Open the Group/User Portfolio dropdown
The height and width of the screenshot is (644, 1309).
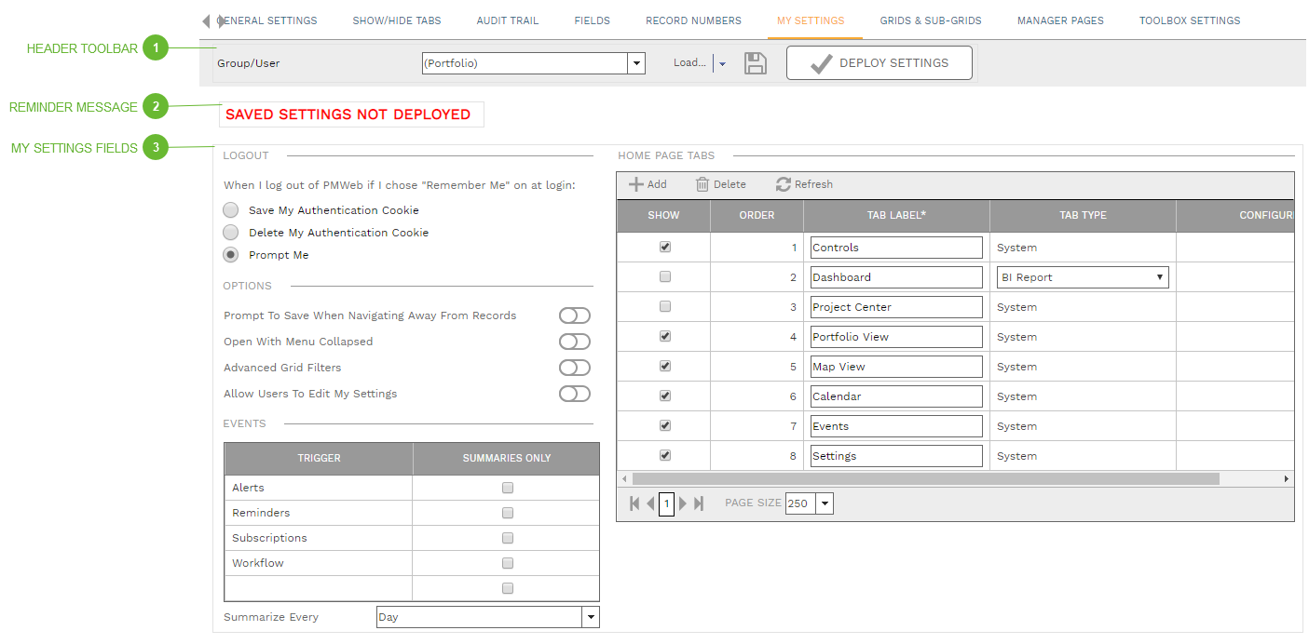(x=635, y=62)
